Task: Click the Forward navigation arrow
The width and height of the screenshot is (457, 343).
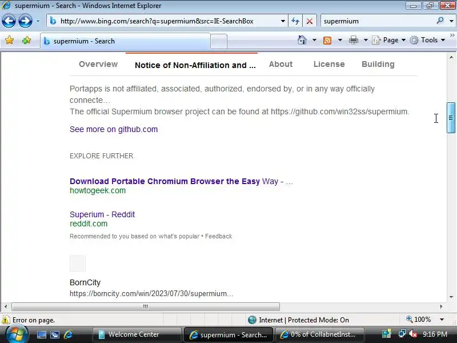Action: coord(25,21)
